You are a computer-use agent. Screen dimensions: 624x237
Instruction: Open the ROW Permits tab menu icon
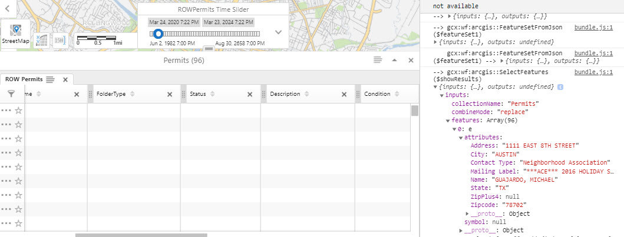(x=50, y=79)
